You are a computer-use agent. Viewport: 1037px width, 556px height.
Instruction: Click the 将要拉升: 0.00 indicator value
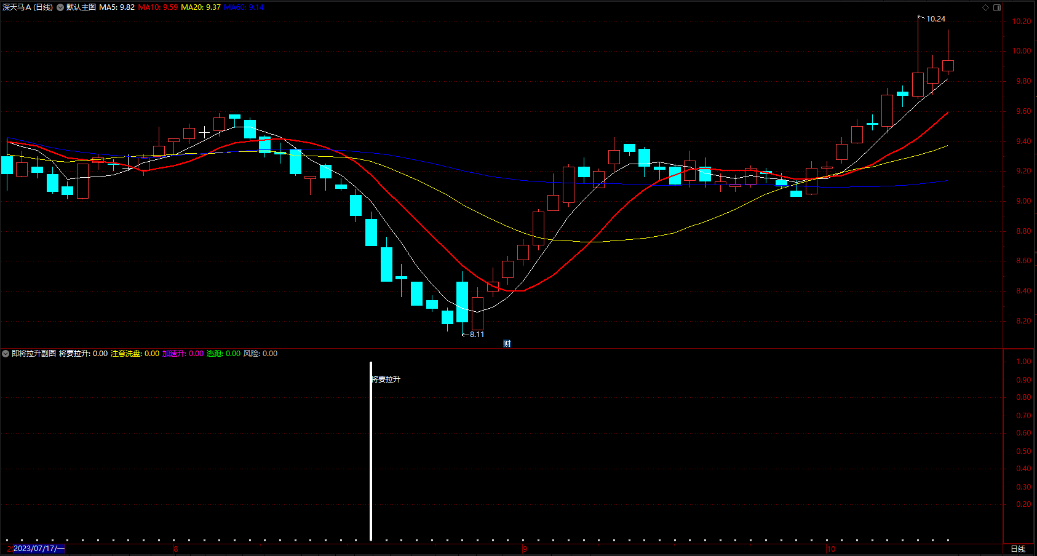tap(84, 354)
